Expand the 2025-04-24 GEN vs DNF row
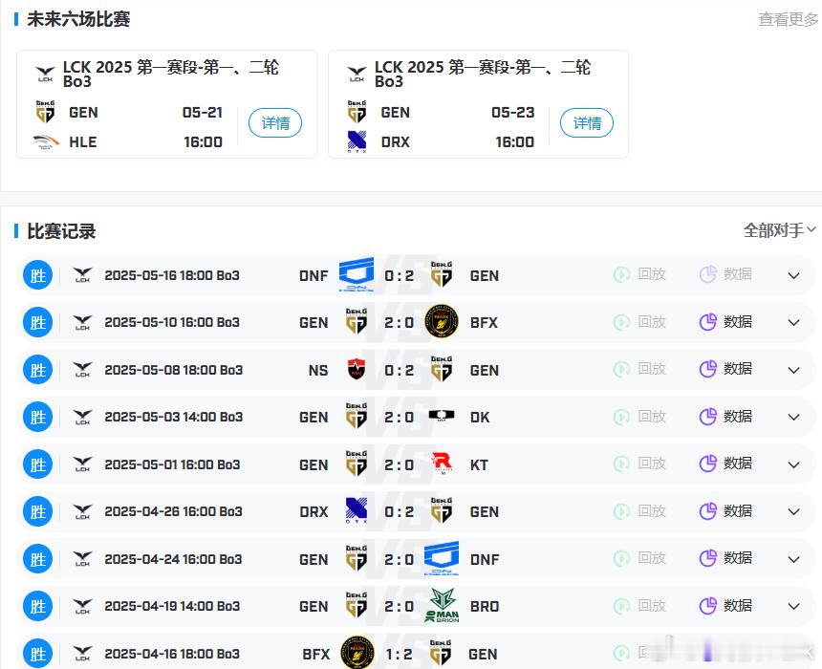The height and width of the screenshot is (669, 822). (x=793, y=559)
